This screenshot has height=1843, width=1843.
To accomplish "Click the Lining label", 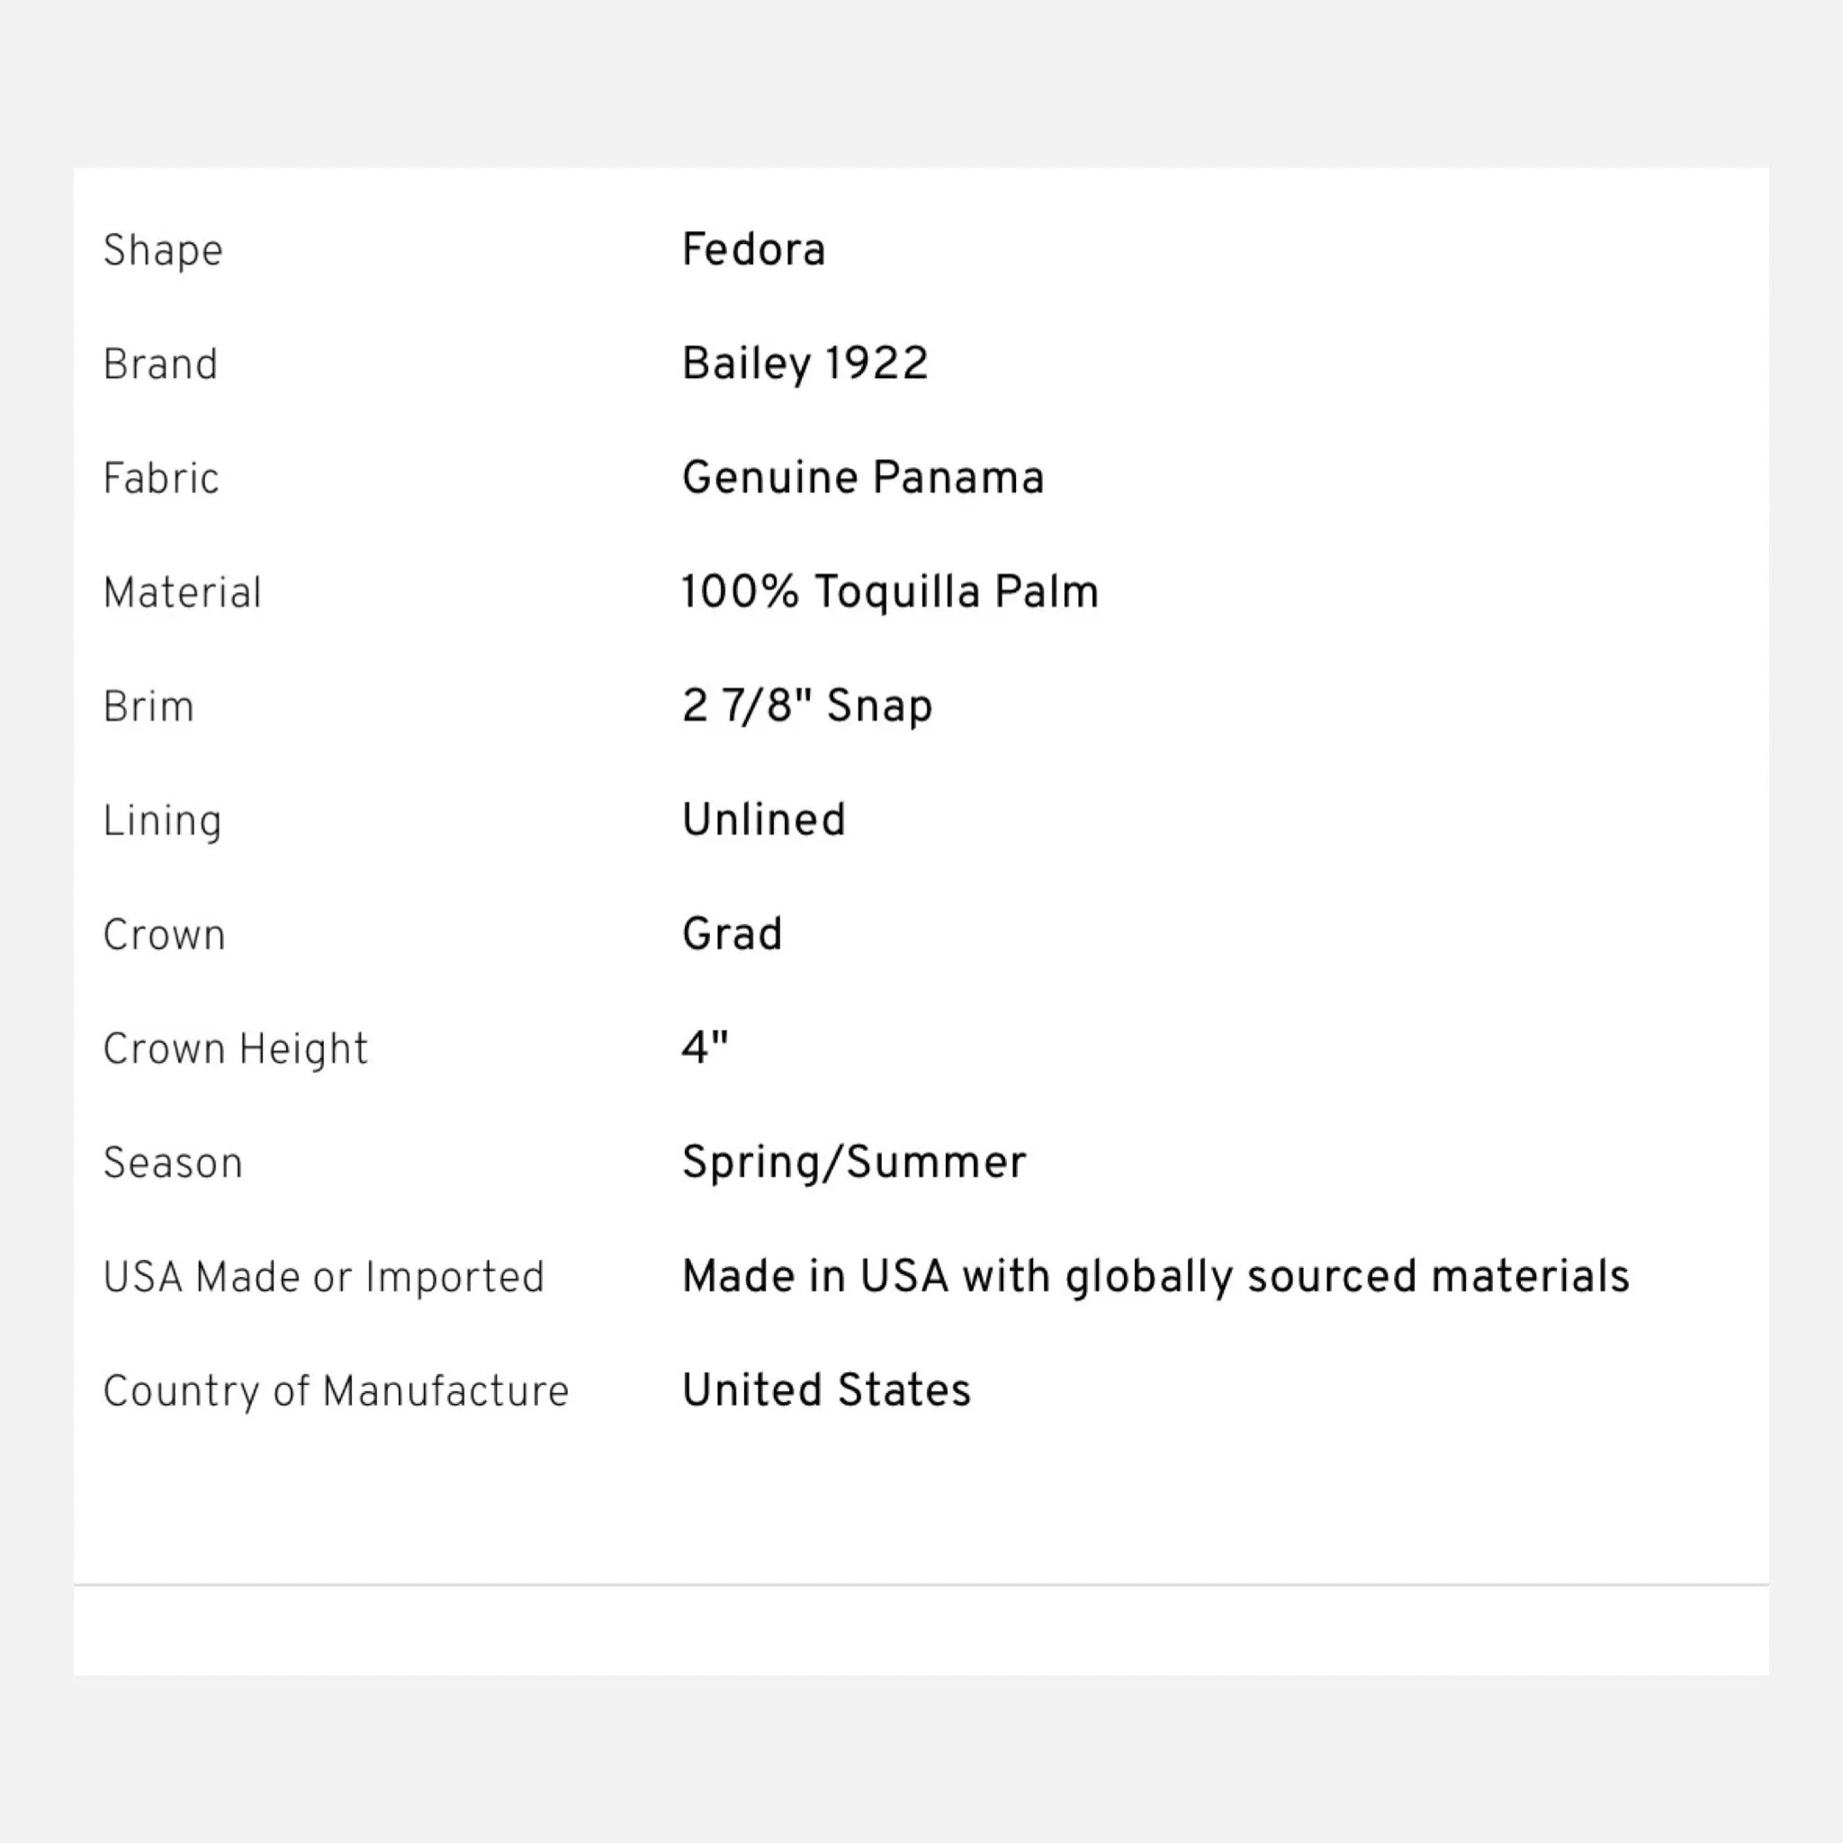I will [x=162, y=823].
